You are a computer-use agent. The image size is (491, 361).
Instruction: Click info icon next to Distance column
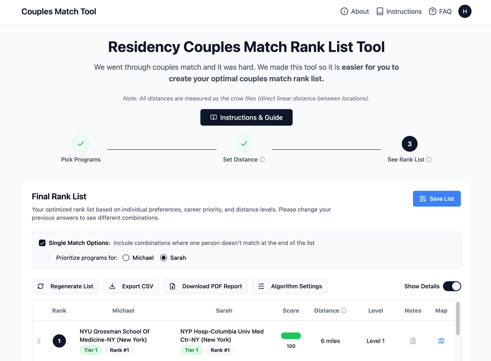point(344,311)
